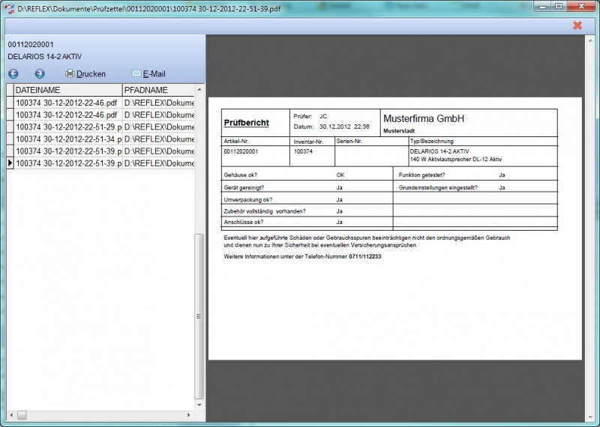The image size is (600, 427).
Task: Close the window using title bar X
Action: [x=581, y=7]
